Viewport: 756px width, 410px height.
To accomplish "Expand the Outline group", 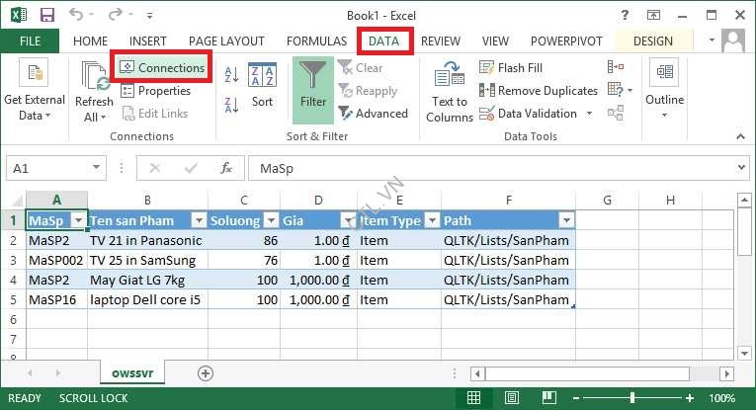I will click(x=664, y=90).
